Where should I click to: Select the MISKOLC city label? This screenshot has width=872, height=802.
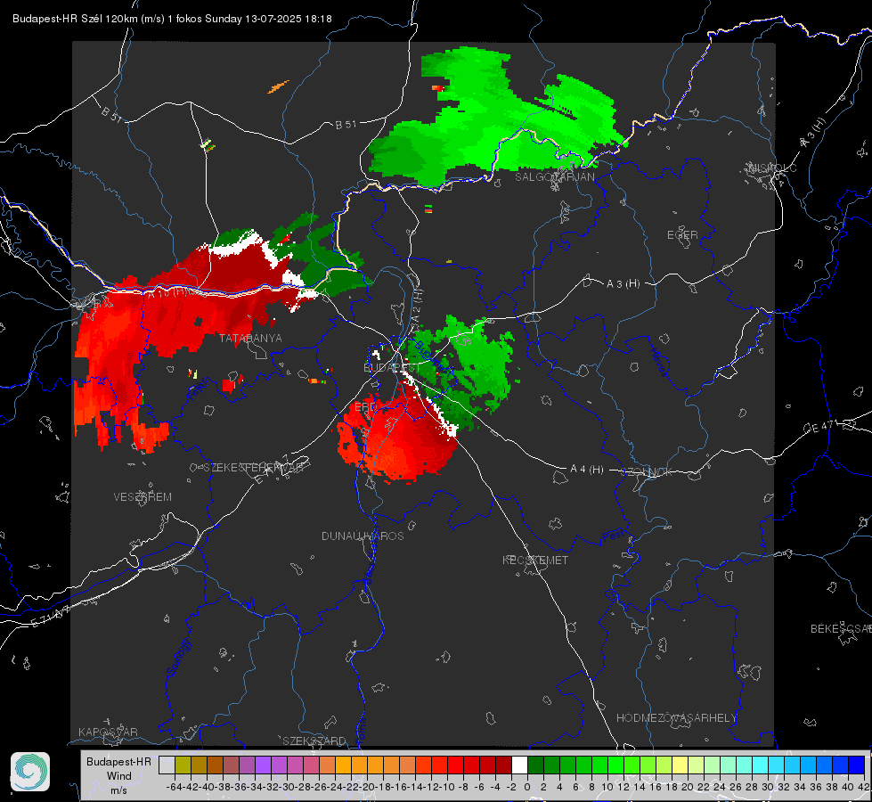coord(772,168)
